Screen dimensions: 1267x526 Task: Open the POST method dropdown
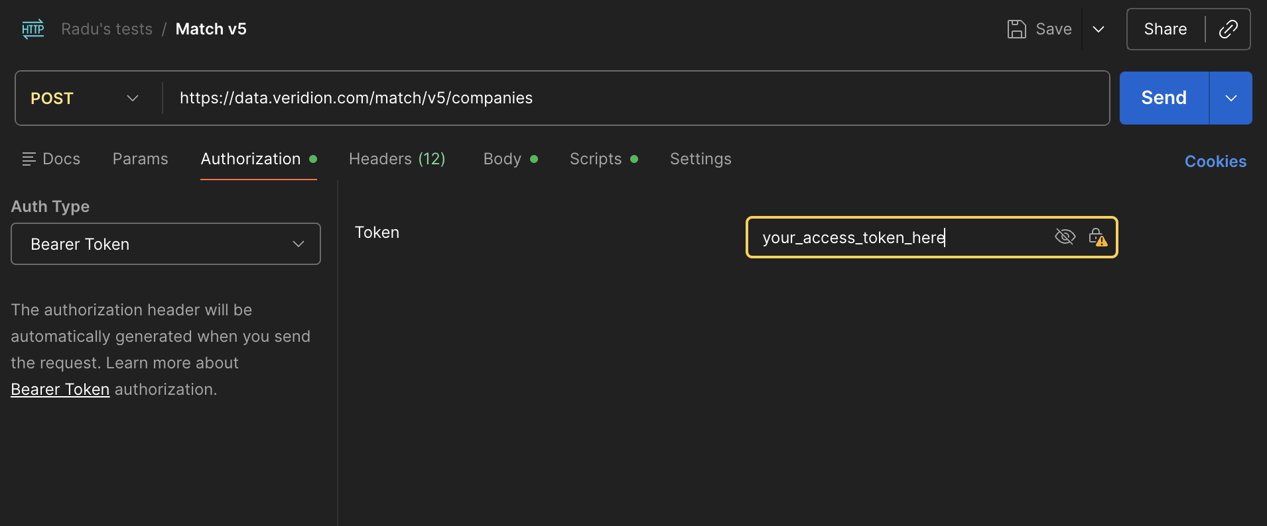coord(85,98)
